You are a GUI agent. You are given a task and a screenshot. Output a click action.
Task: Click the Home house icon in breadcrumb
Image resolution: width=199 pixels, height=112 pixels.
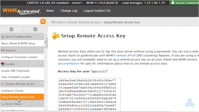(53, 22)
